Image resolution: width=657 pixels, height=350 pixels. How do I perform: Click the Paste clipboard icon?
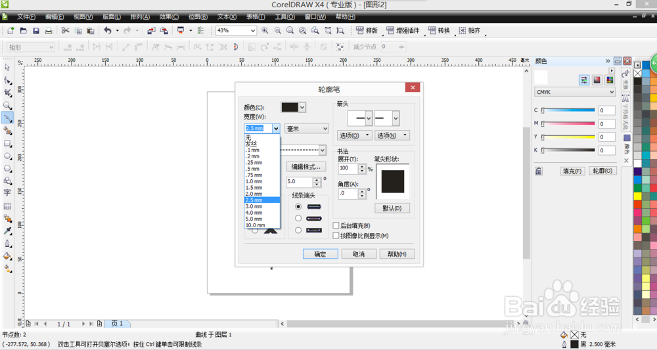[x=91, y=31]
